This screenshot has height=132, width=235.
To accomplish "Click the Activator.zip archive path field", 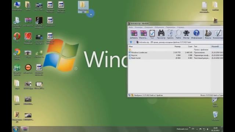I will pos(179,43).
